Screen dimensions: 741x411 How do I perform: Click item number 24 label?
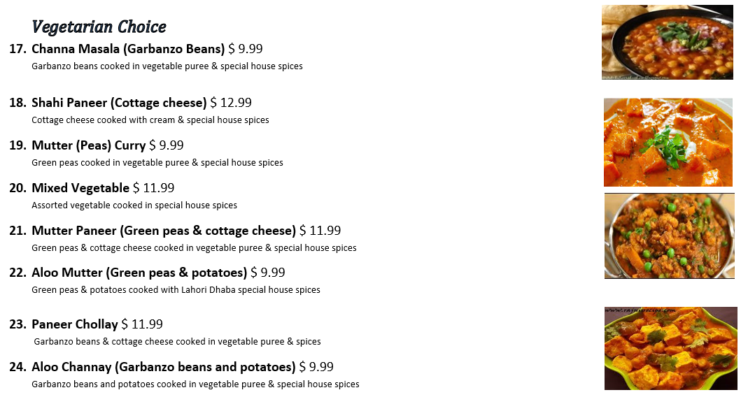click(17, 367)
